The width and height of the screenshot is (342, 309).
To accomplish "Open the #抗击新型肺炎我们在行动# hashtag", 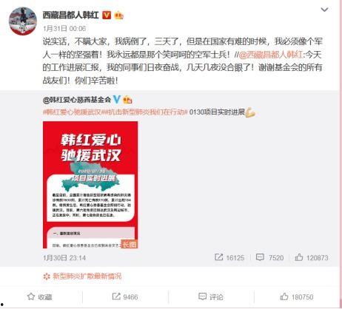I will [145, 112].
